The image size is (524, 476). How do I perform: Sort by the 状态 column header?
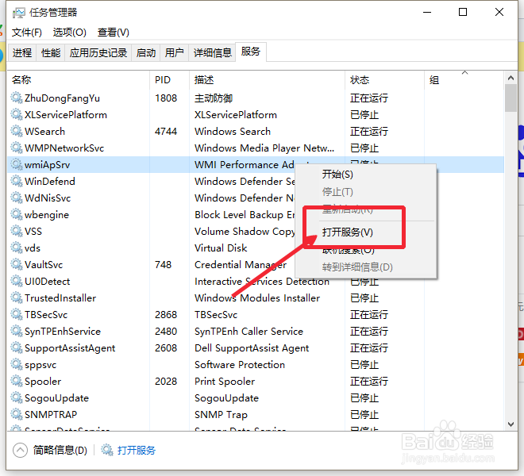[384, 80]
